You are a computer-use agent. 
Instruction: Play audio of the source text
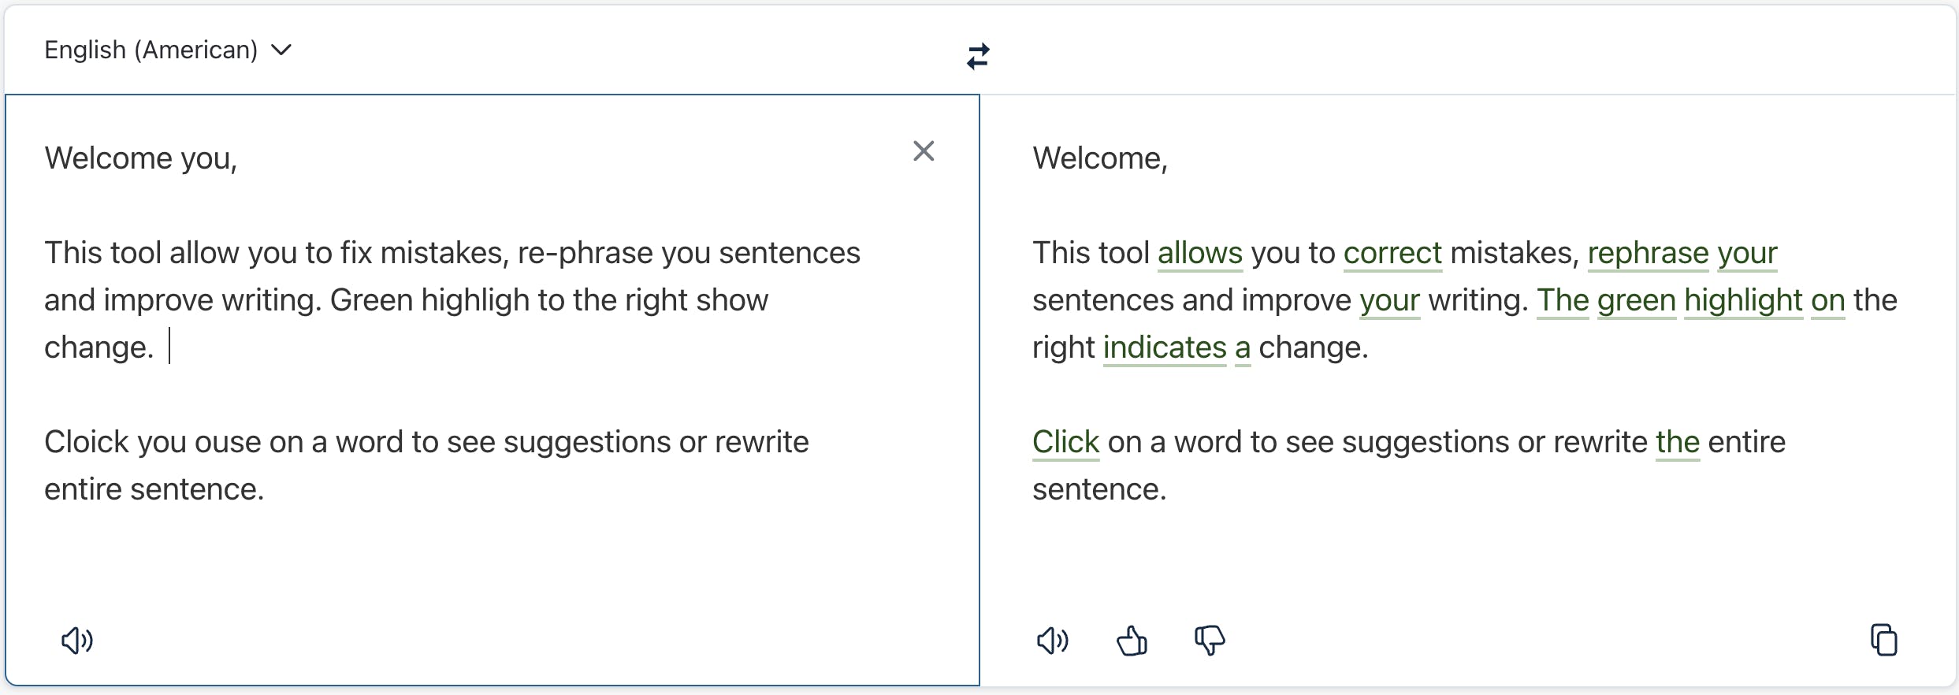point(77,641)
